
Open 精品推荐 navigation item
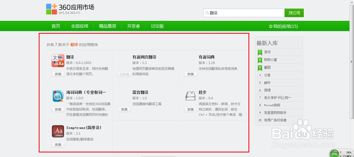pos(108,26)
